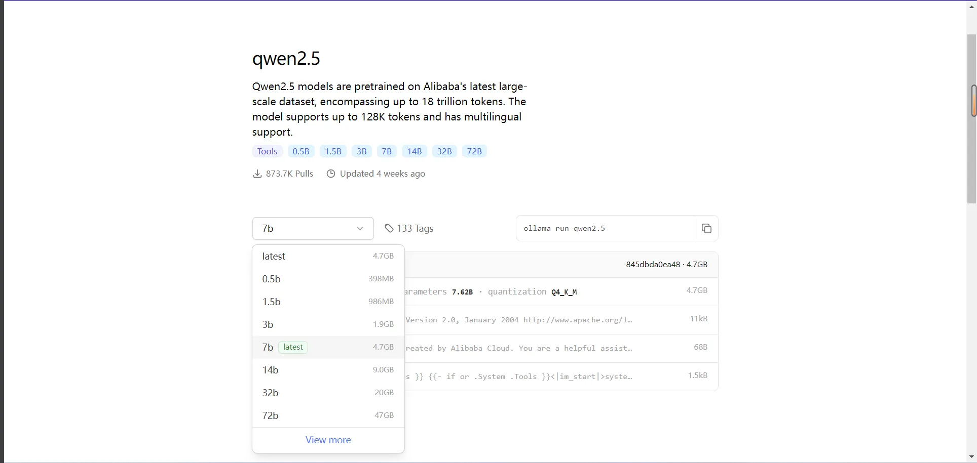Pick the 72b model, 47GB
Viewport: 977px width, 463px height.
pos(328,416)
